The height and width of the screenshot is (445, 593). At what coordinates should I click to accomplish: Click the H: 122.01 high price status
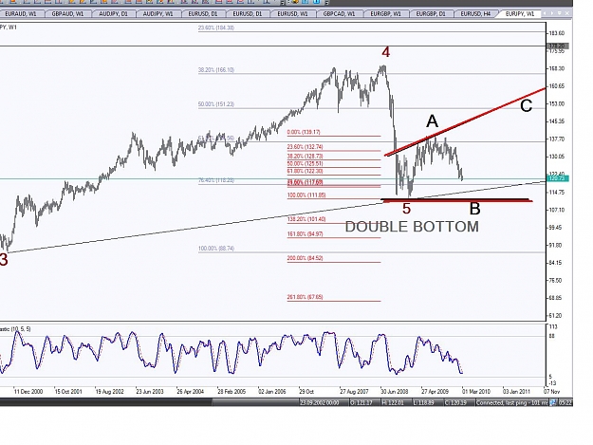[x=393, y=402]
